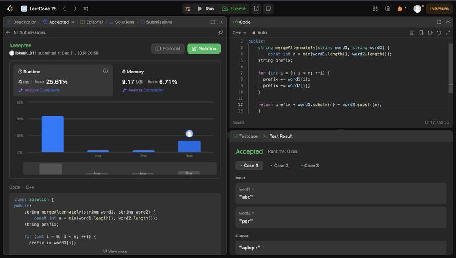
Task: Select the Memory stats card
Action: (x=169, y=80)
